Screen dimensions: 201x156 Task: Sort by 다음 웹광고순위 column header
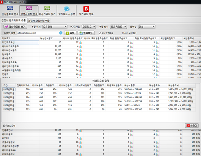click(121, 38)
